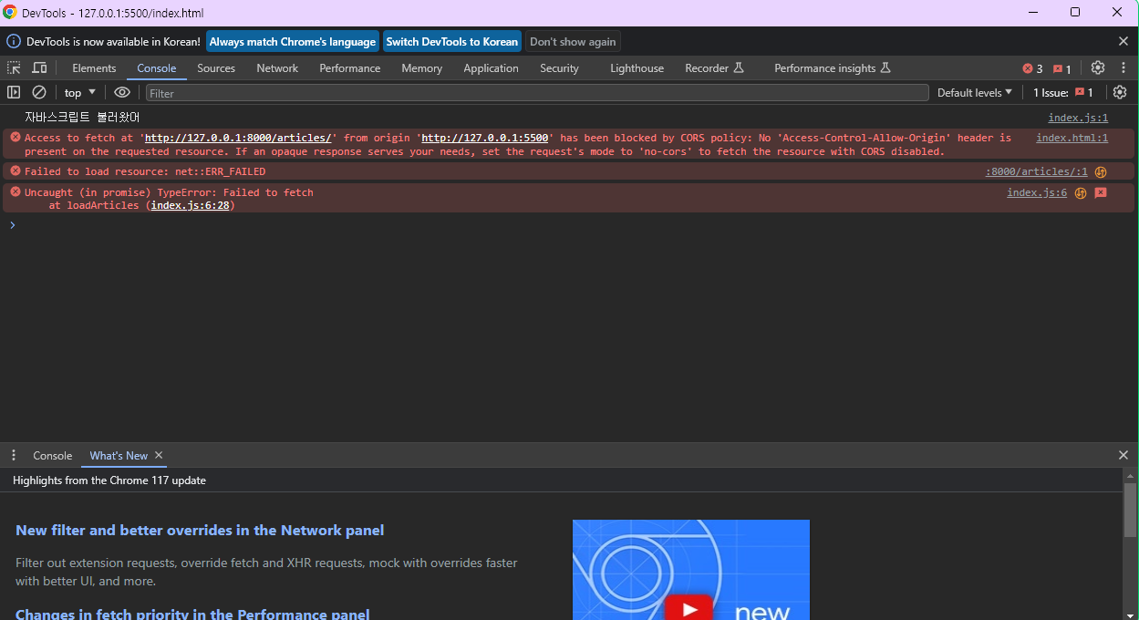Select the Korean log message on the first console line
The width and height of the screenshot is (1139, 620).
[x=82, y=118]
